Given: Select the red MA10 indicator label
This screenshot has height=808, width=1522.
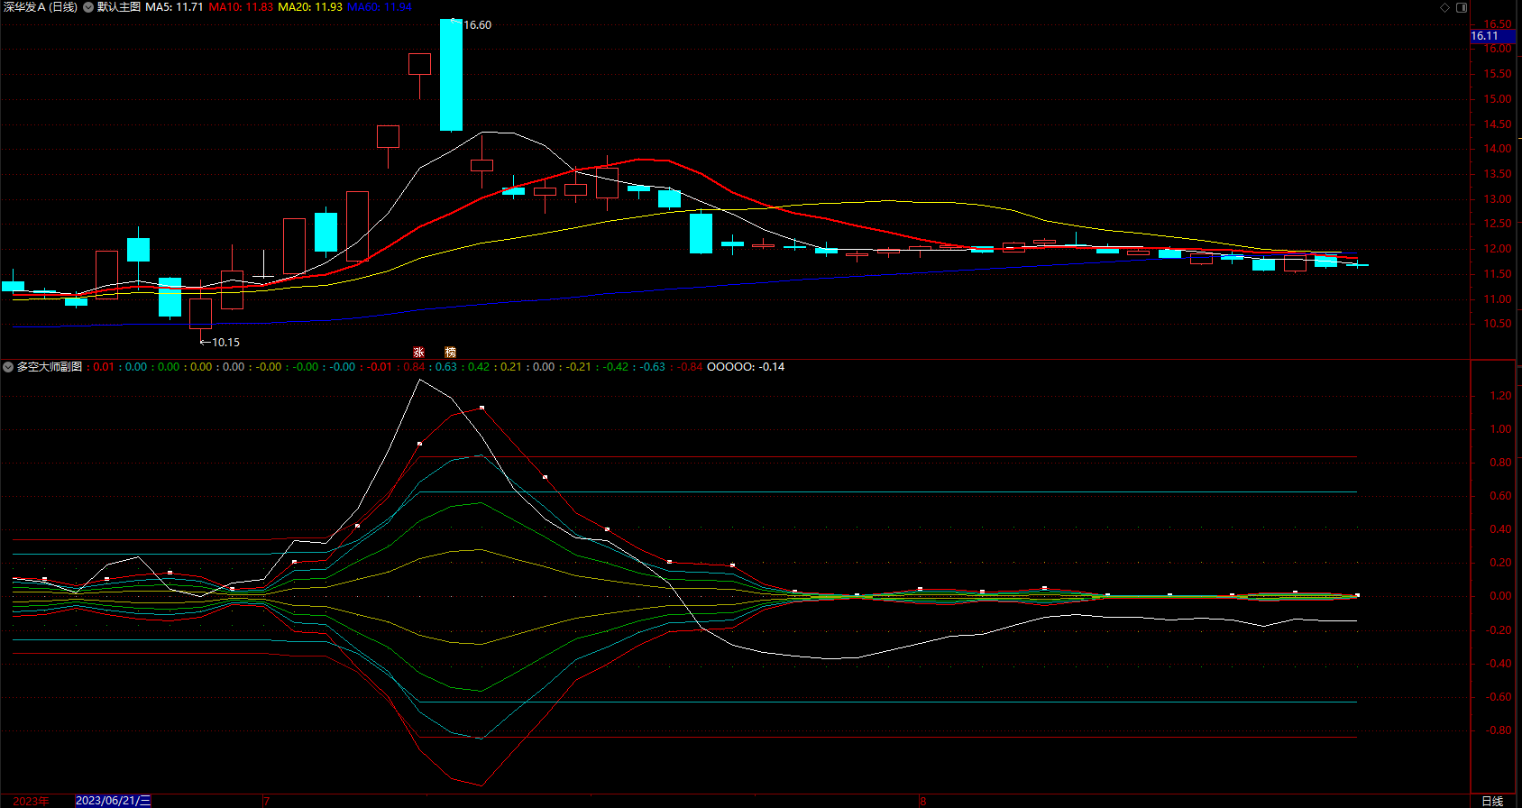Looking at the screenshot, I should (x=241, y=7).
